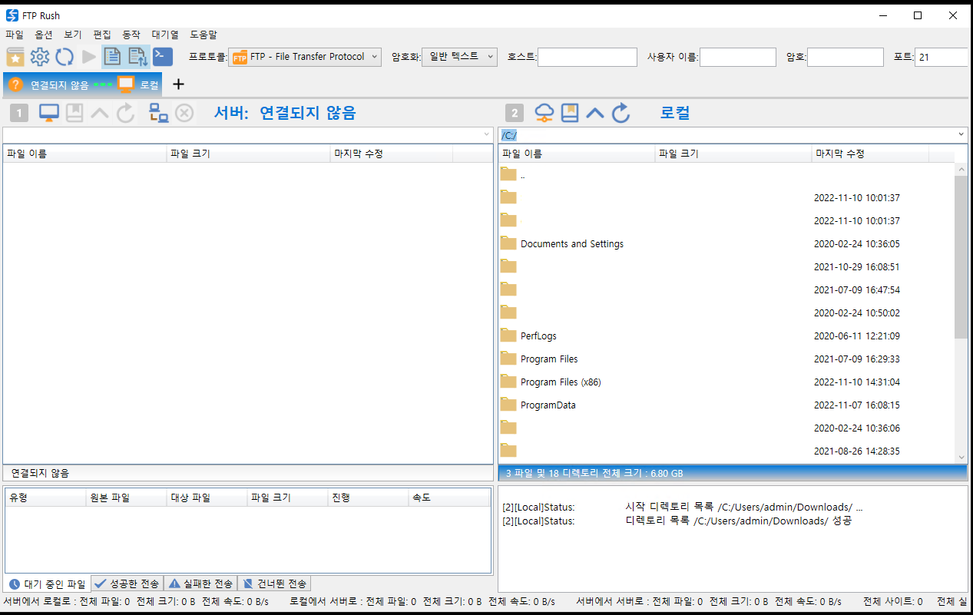Click pane 1 bookmark save icon

[x=74, y=113]
